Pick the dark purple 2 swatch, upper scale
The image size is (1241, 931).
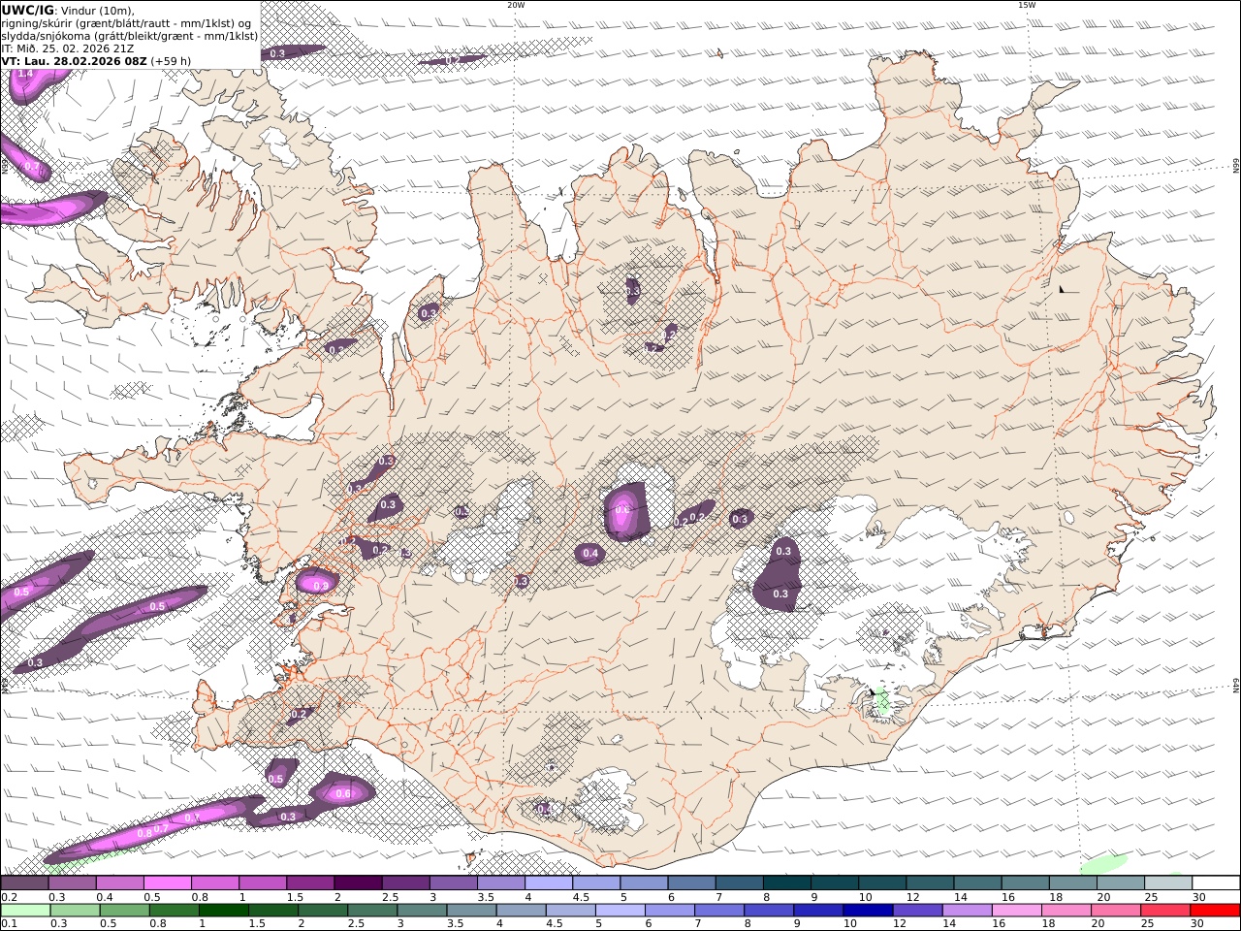click(x=358, y=883)
